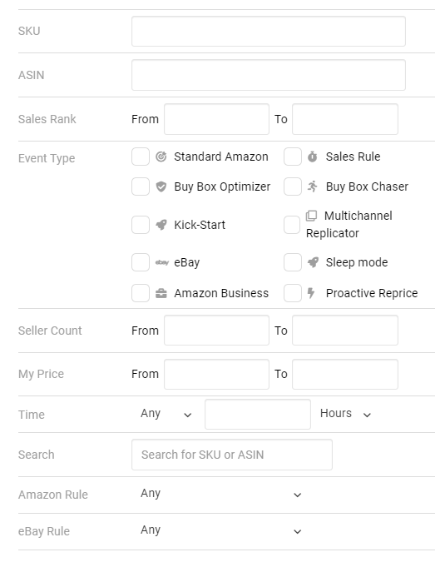Click the eBay logo icon
445x577 pixels.
click(x=161, y=262)
